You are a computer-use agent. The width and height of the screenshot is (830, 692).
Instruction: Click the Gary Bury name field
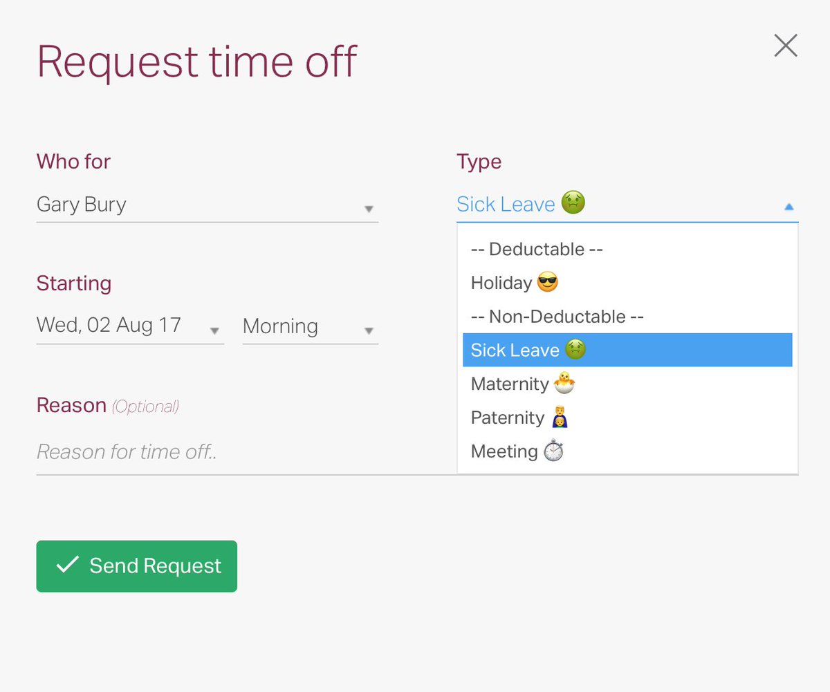coord(82,205)
